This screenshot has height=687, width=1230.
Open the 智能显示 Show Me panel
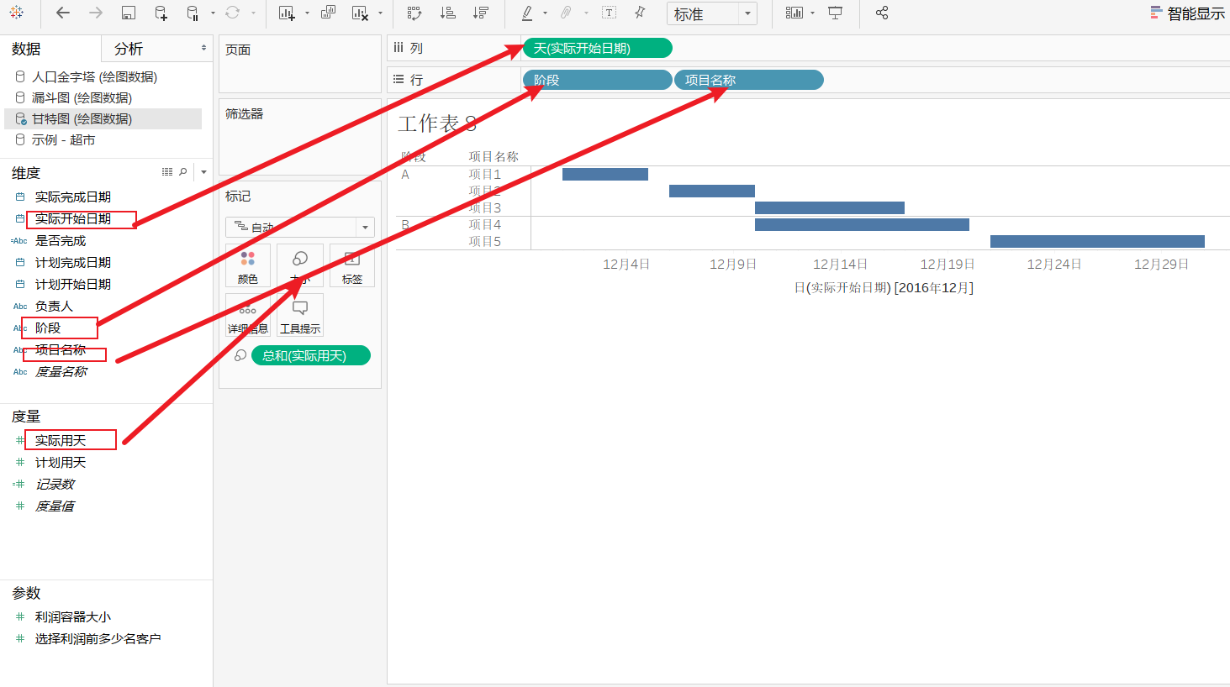click(x=1188, y=13)
